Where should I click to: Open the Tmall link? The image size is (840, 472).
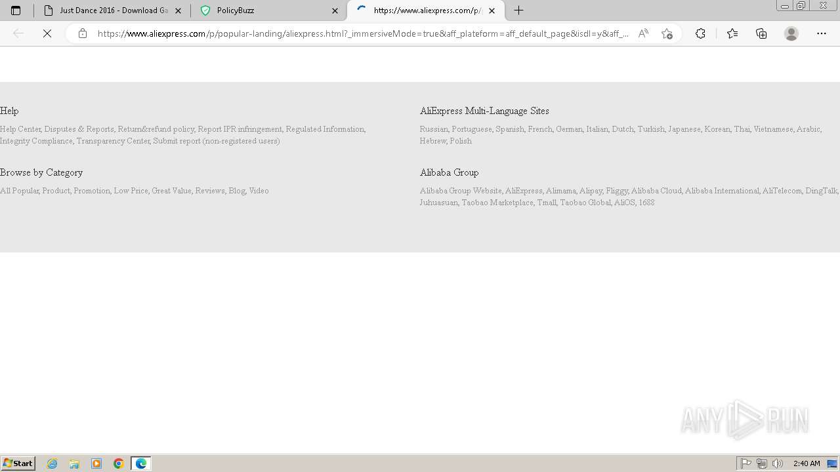546,203
